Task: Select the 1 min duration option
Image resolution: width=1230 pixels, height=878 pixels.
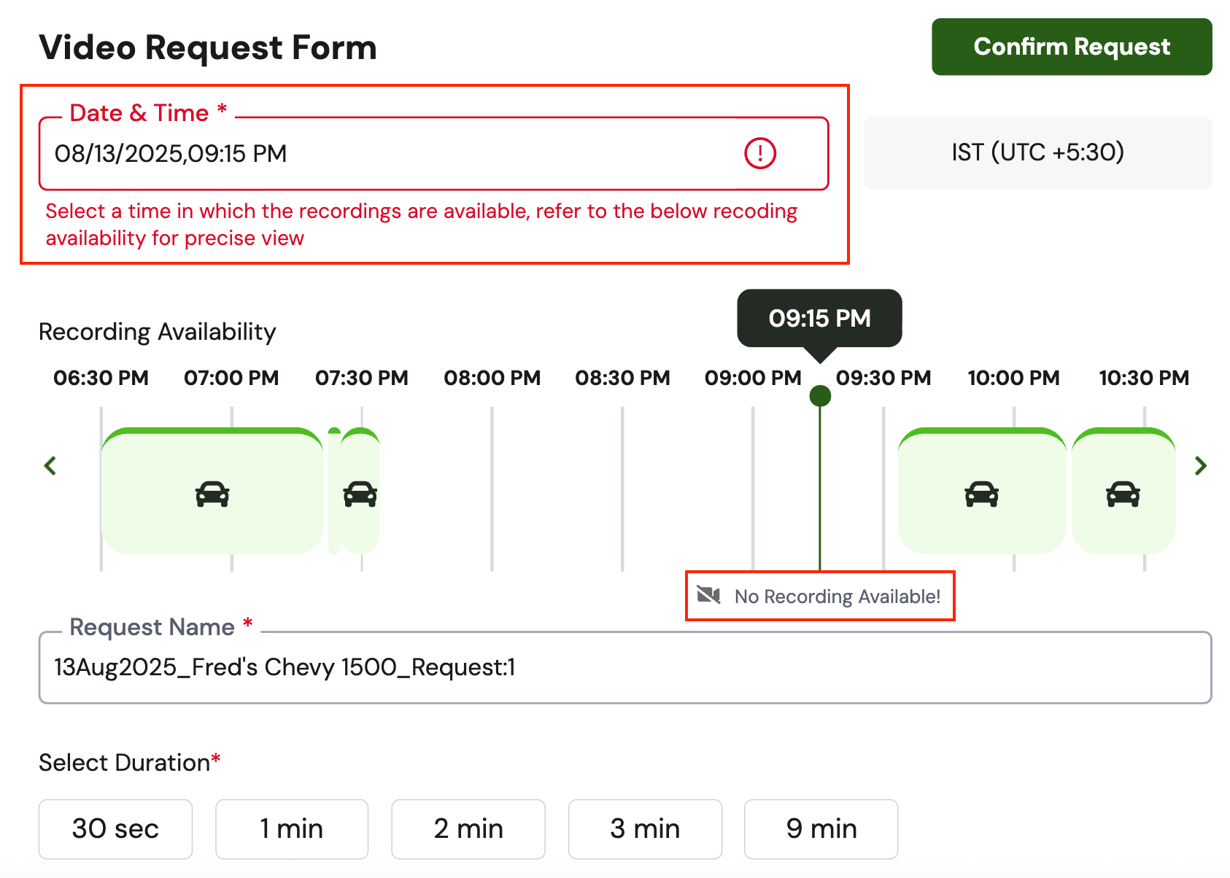Action: coord(292,829)
